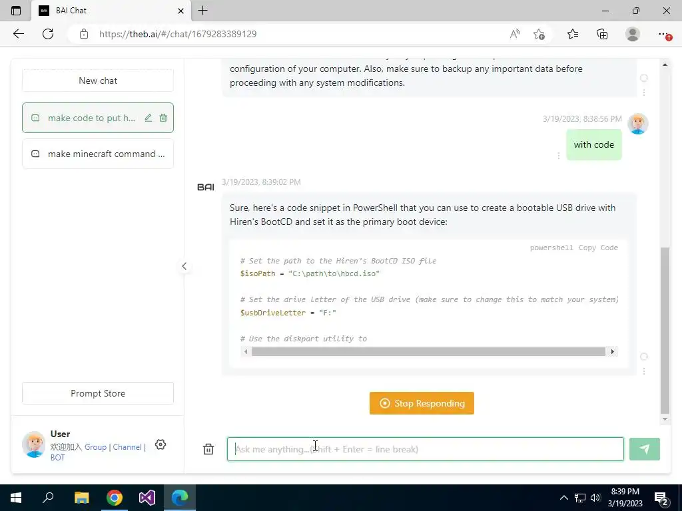This screenshot has height=511, width=682.
Task: Open tab actions menu icon
Action: (x=16, y=11)
